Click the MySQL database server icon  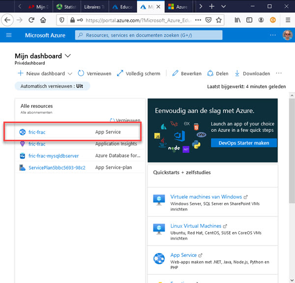[x=23, y=156]
